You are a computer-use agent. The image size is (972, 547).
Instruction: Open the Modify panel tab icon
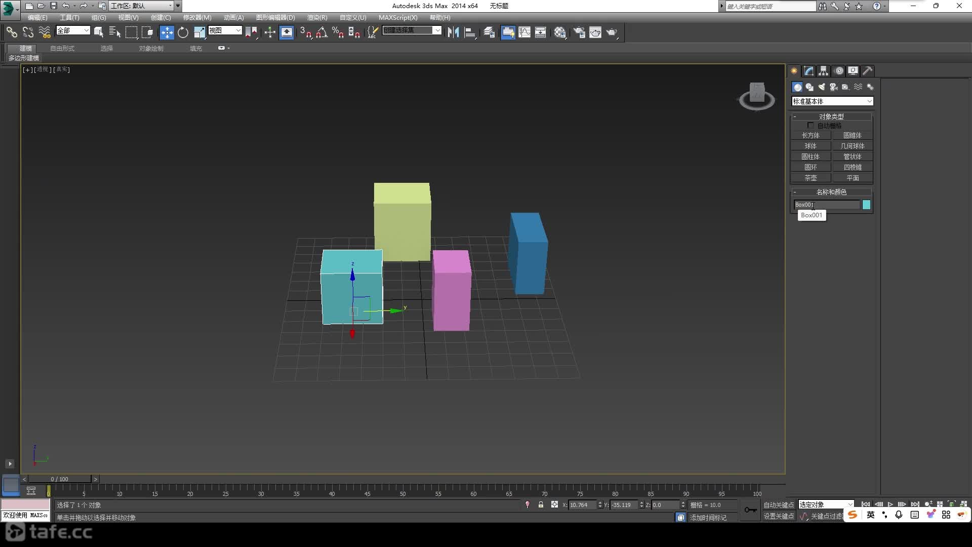[809, 71]
